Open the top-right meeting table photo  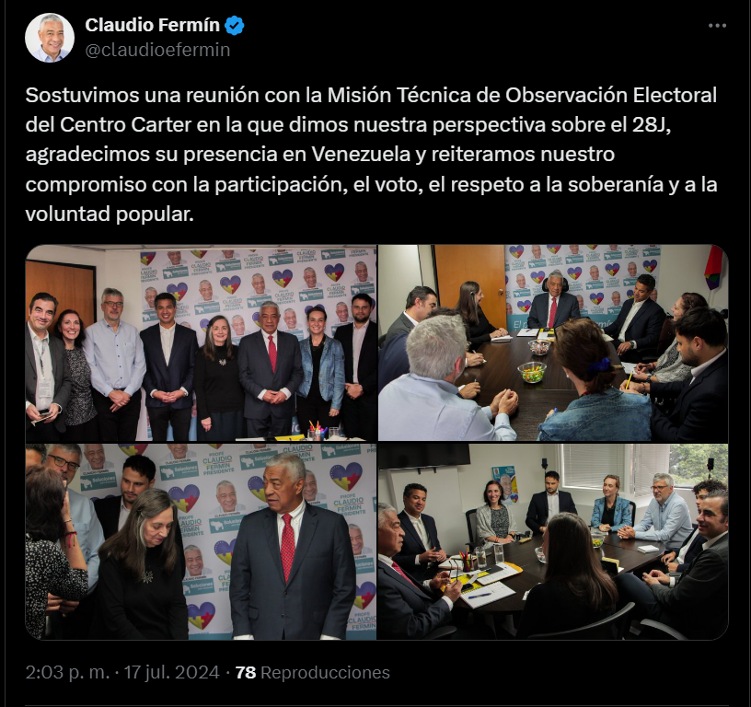point(553,343)
